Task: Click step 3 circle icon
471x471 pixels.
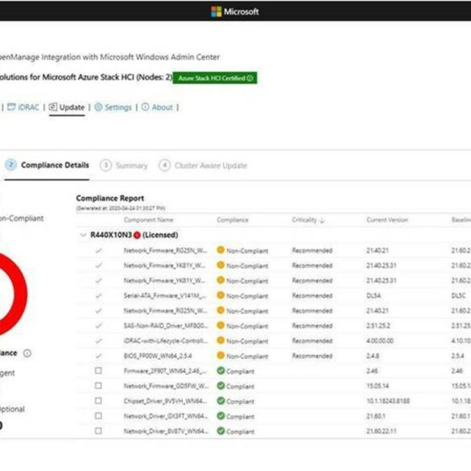Action: tap(105, 166)
